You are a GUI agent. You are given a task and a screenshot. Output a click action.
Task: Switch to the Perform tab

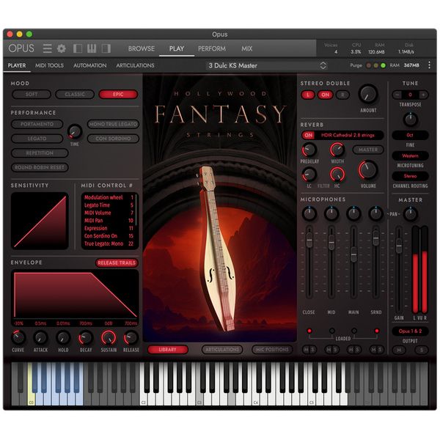tap(212, 48)
